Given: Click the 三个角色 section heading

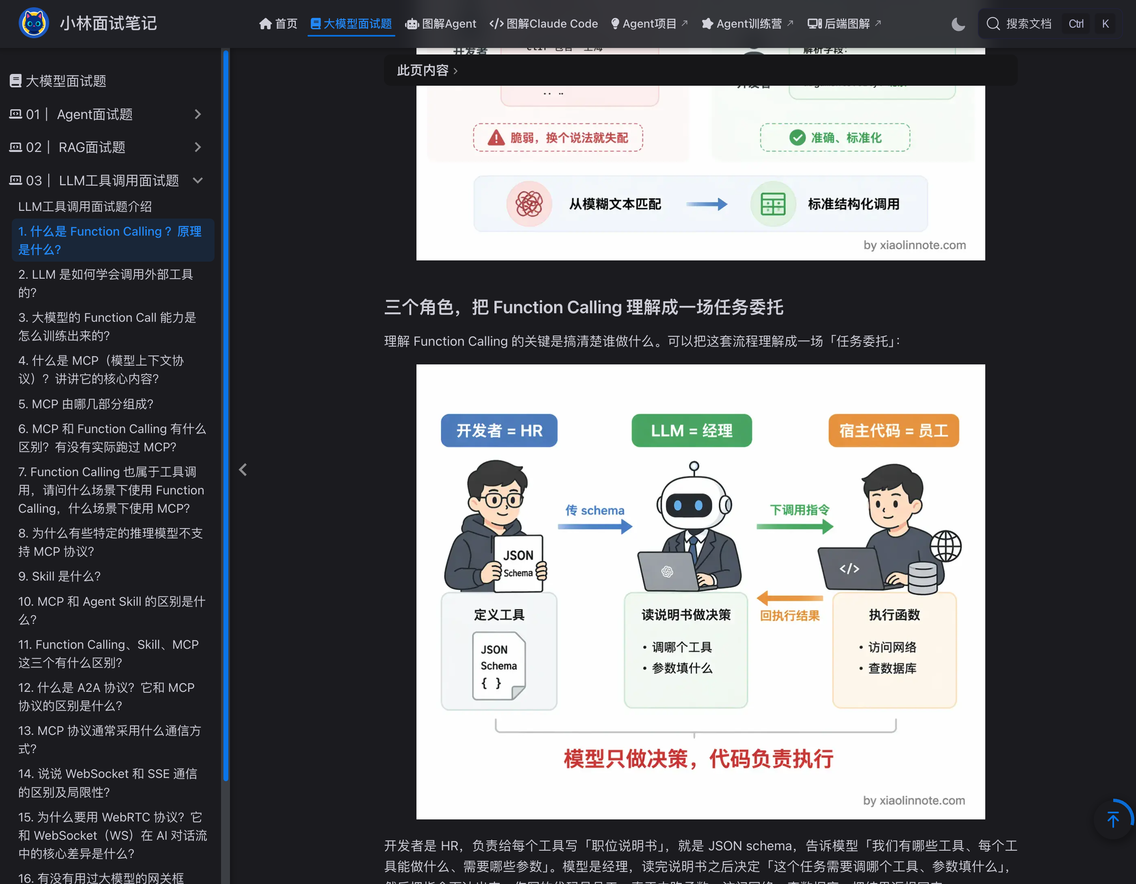Looking at the screenshot, I should (x=583, y=307).
